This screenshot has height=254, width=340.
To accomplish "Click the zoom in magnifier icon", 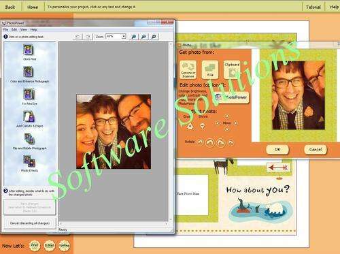I will 134,37.
